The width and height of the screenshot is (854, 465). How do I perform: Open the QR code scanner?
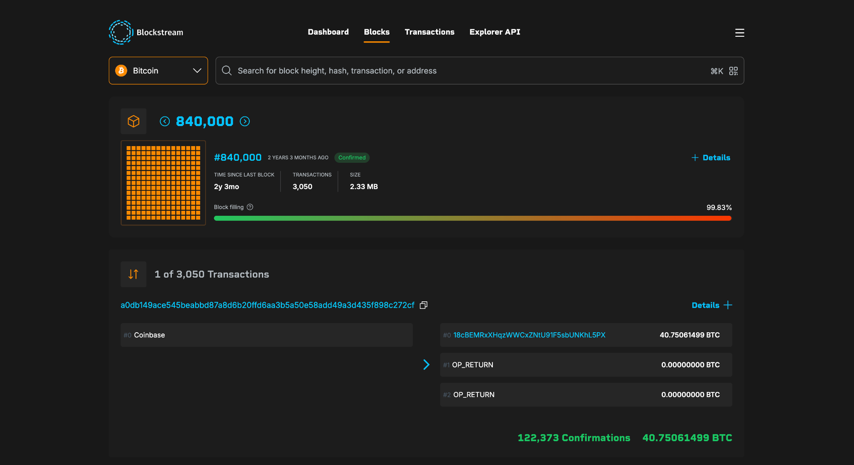click(x=733, y=71)
